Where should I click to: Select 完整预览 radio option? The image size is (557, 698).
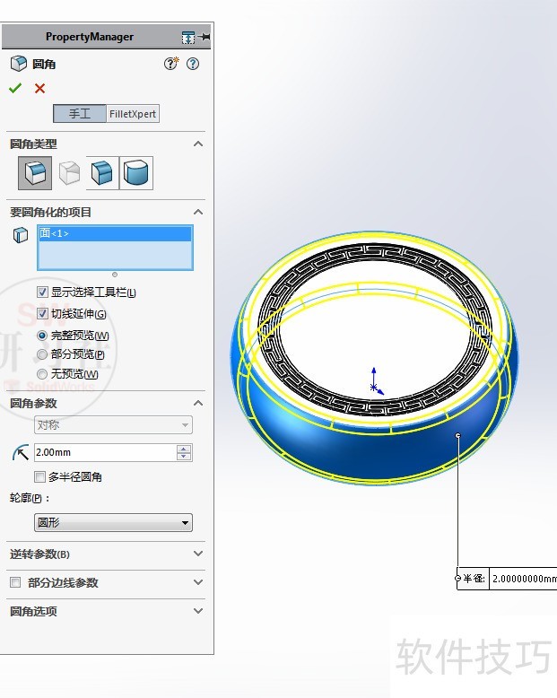(x=42, y=336)
